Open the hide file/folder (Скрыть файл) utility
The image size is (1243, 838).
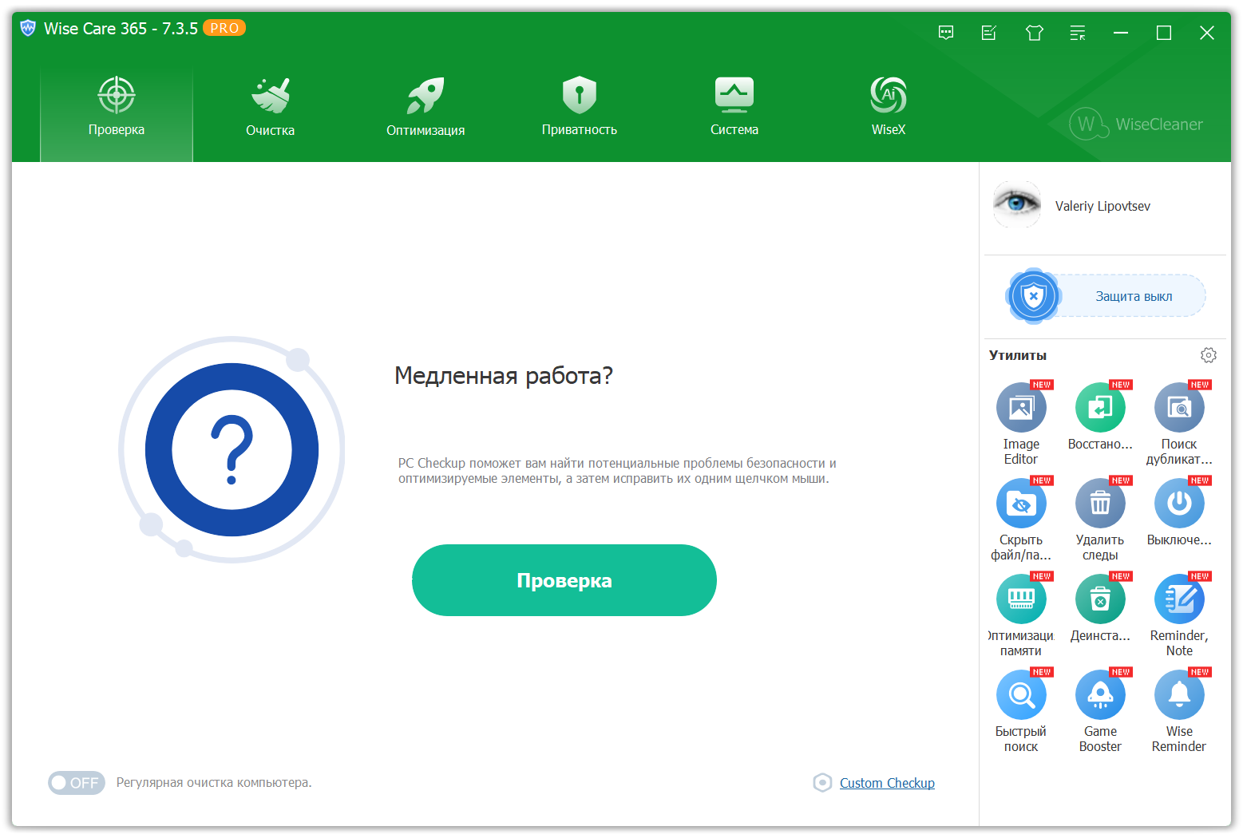(1020, 504)
